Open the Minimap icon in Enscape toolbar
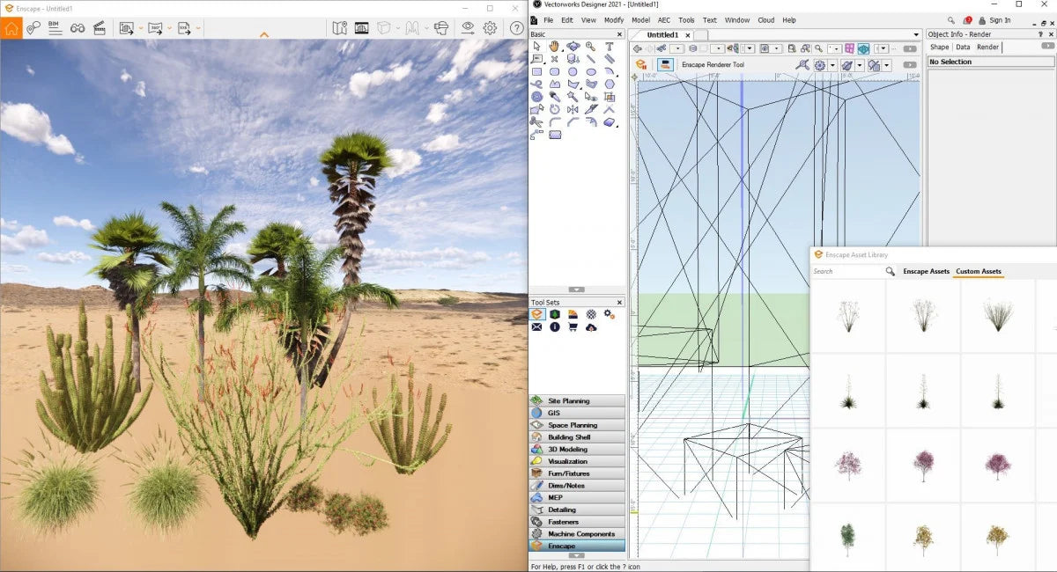Screen dimensions: 1057x572 340,28
